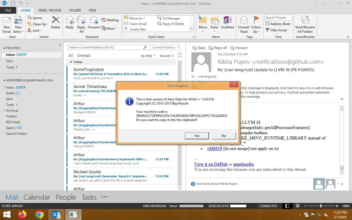Open the Move folder menu
Viewport: 352px width, 220px height.
click(203, 25)
